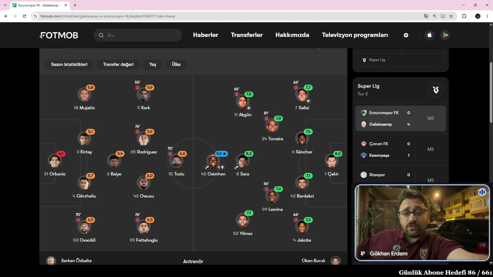Click the Galatasaray crest in match list
493x277 pixels.
click(364, 124)
